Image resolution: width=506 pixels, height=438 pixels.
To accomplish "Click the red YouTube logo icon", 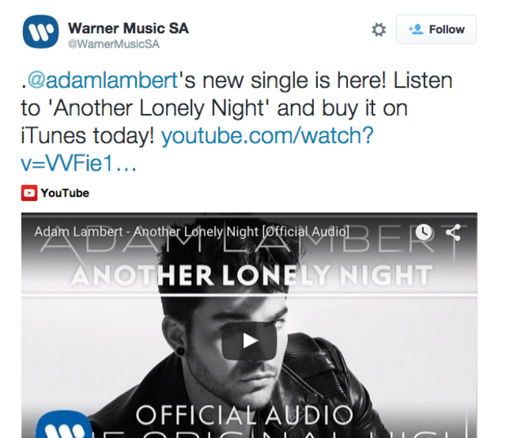I will 29,193.
